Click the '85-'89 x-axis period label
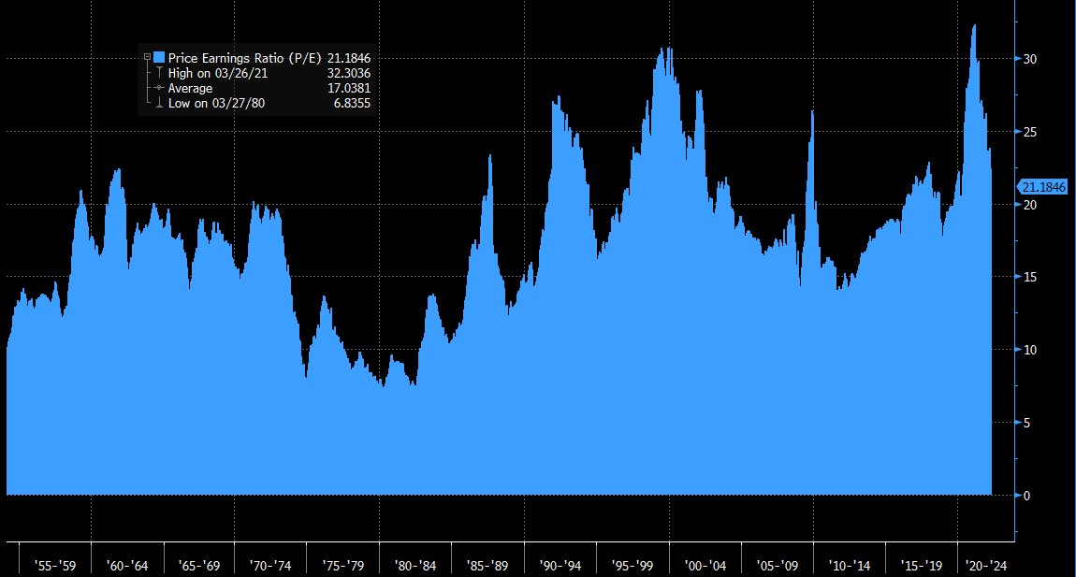1076x577 pixels. pyautogui.click(x=487, y=566)
